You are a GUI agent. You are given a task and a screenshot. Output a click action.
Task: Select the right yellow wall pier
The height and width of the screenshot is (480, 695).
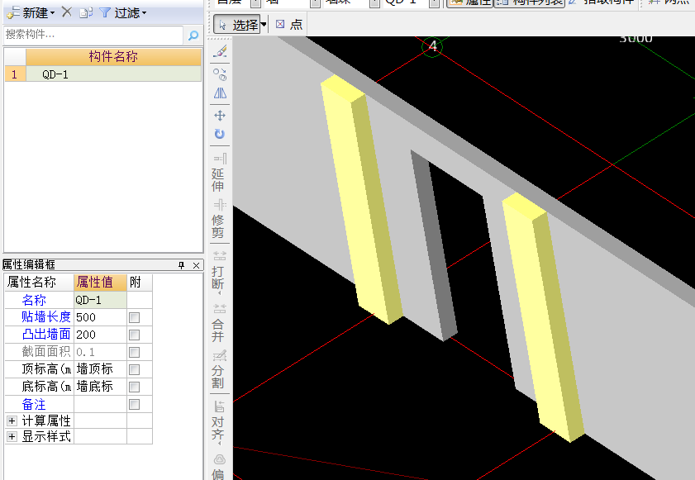[543, 317]
